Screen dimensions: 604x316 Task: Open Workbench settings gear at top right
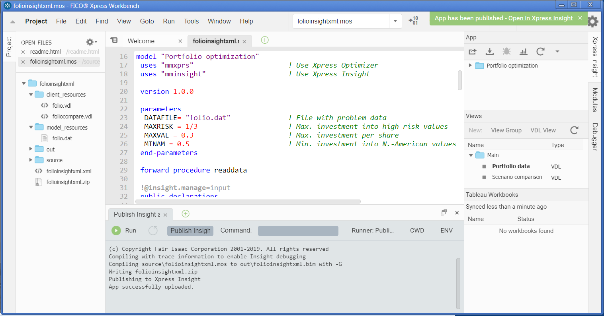593,22
